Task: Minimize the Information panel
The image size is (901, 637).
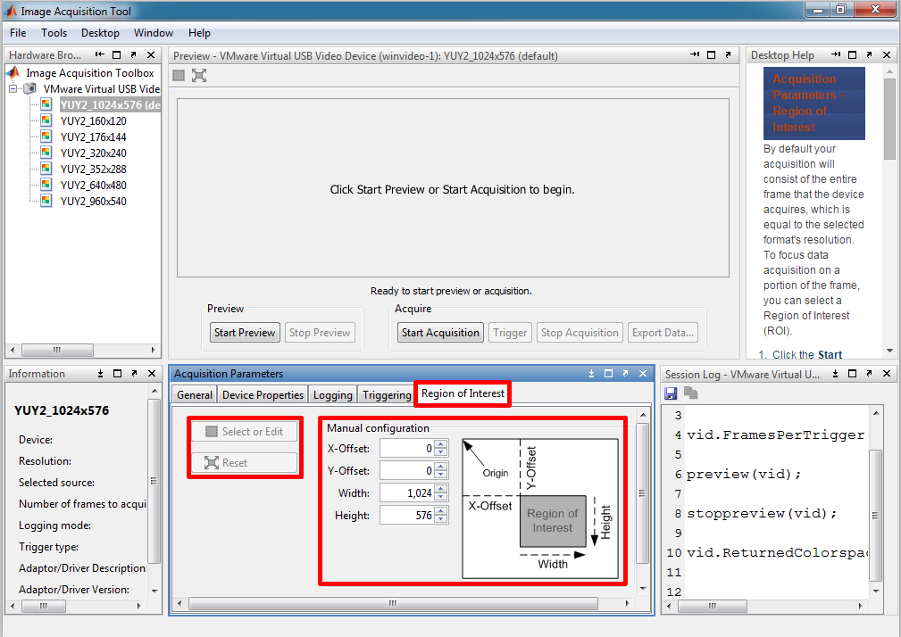Action: (101, 374)
